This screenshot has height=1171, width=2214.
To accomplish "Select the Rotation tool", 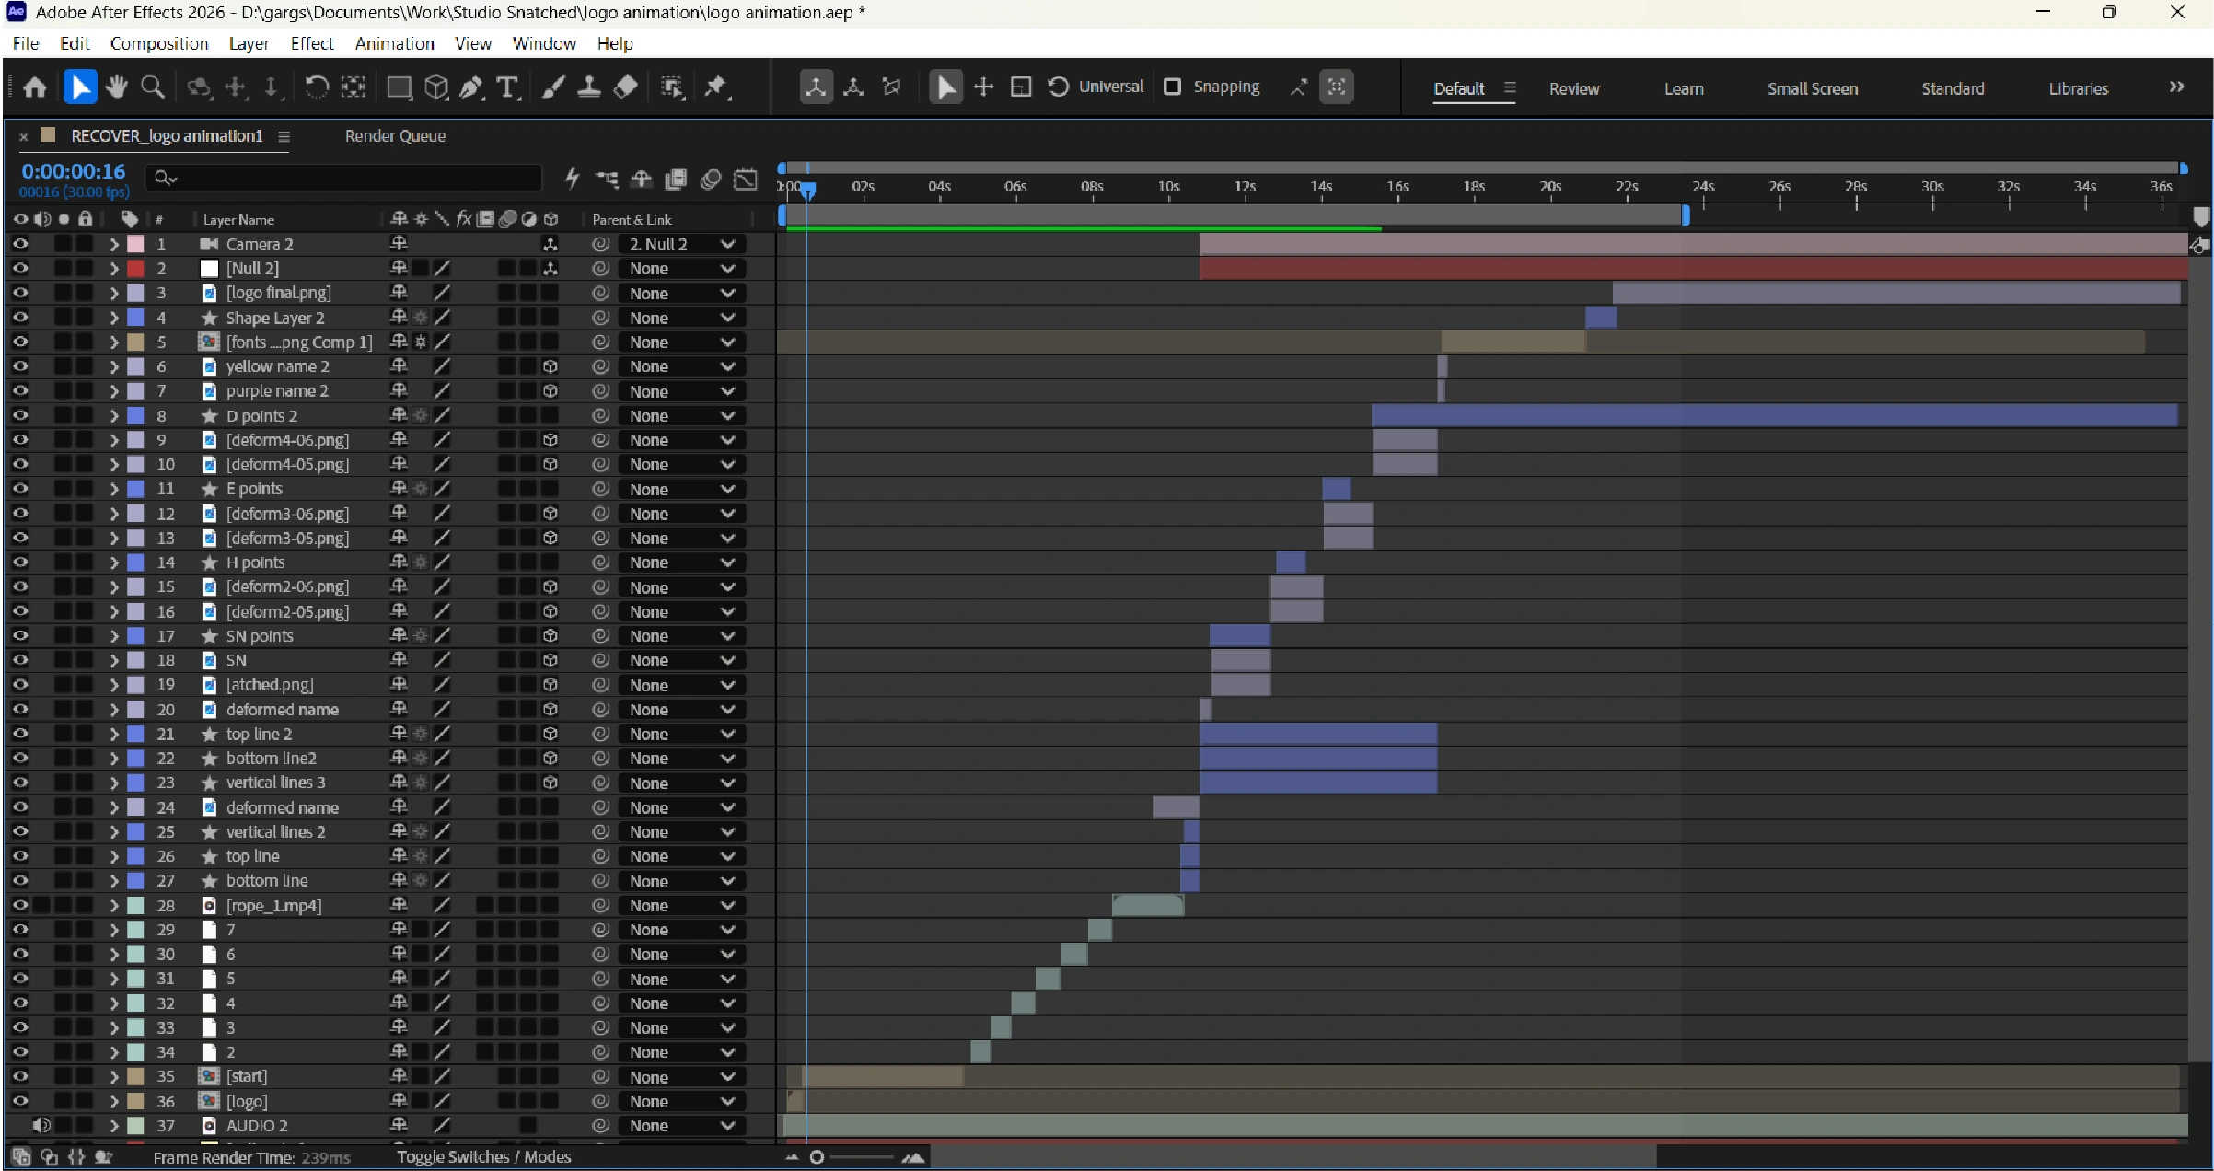I will tap(317, 87).
